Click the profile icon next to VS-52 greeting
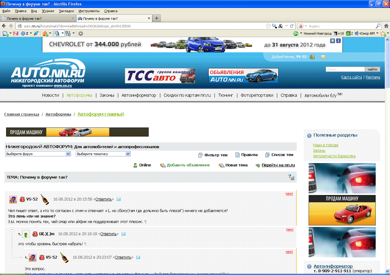The width and height of the screenshot is (390, 275). point(312,57)
